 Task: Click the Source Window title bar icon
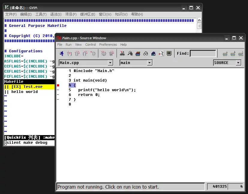(59, 38)
